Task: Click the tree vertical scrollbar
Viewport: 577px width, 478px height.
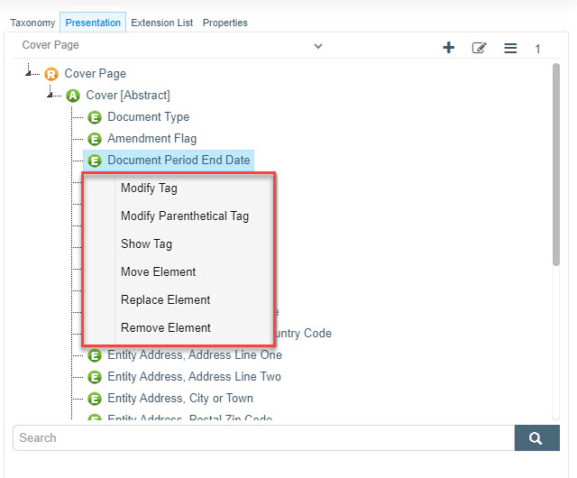Action: click(556, 165)
